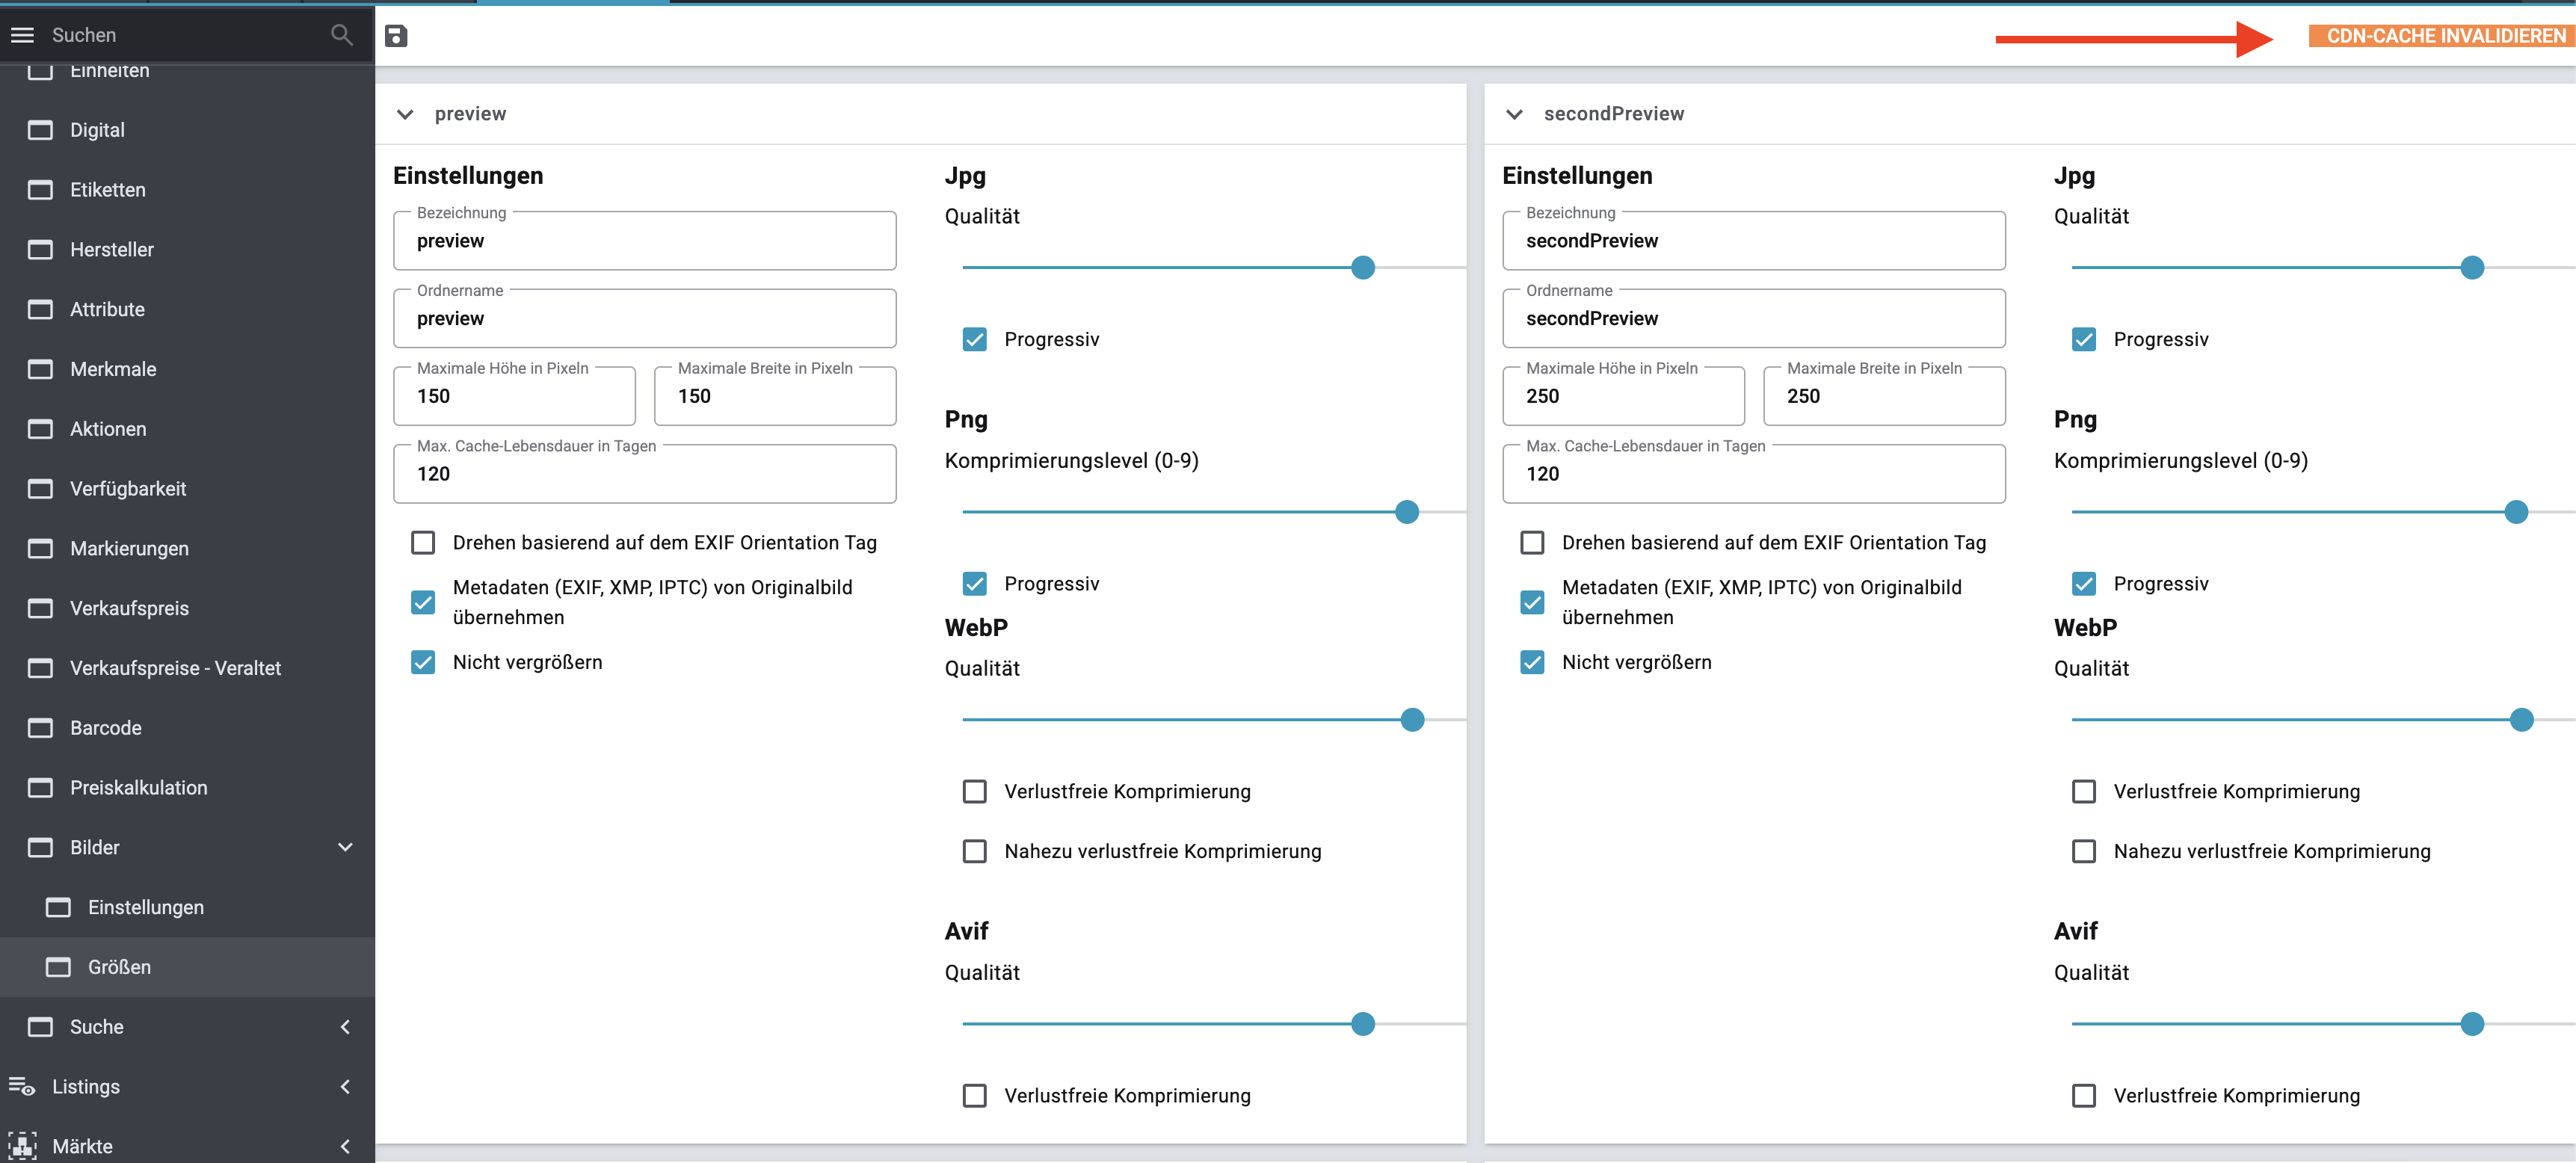Click the Listings sidebar icon
The width and height of the screenshot is (2576, 1163).
point(22,1086)
